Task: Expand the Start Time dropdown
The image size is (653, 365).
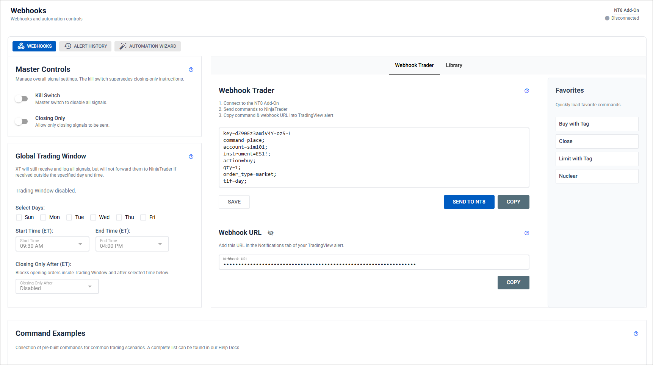Action: tap(52, 244)
